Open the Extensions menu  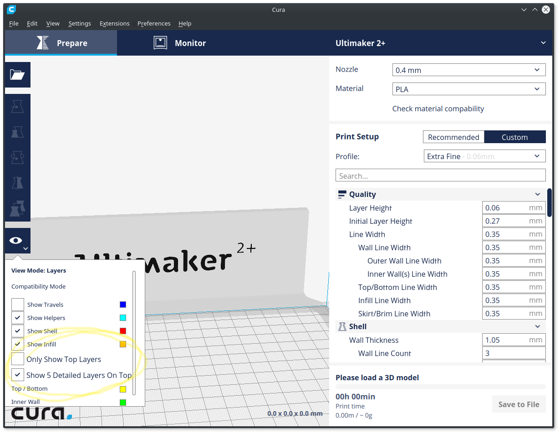click(115, 23)
